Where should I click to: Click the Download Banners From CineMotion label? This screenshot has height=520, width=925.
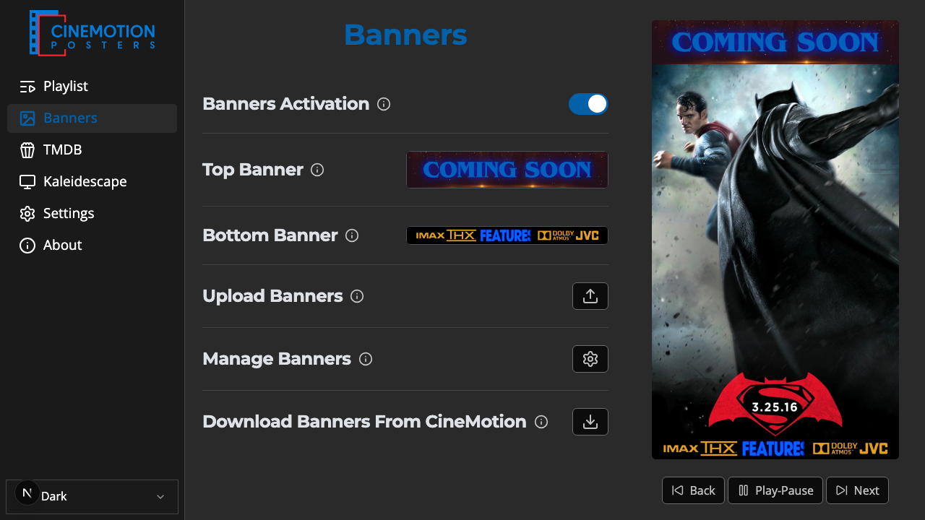[364, 422]
